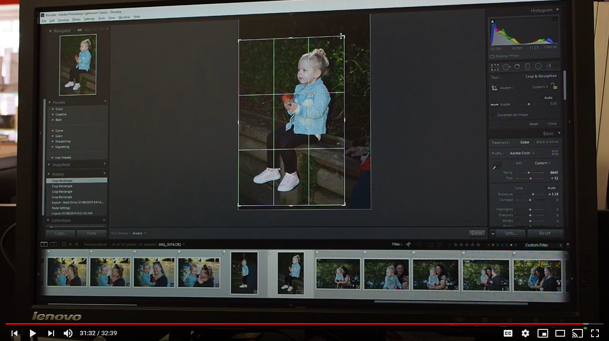Open the Aspect Custom dropdown
609x341 pixels.
click(540, 87)
